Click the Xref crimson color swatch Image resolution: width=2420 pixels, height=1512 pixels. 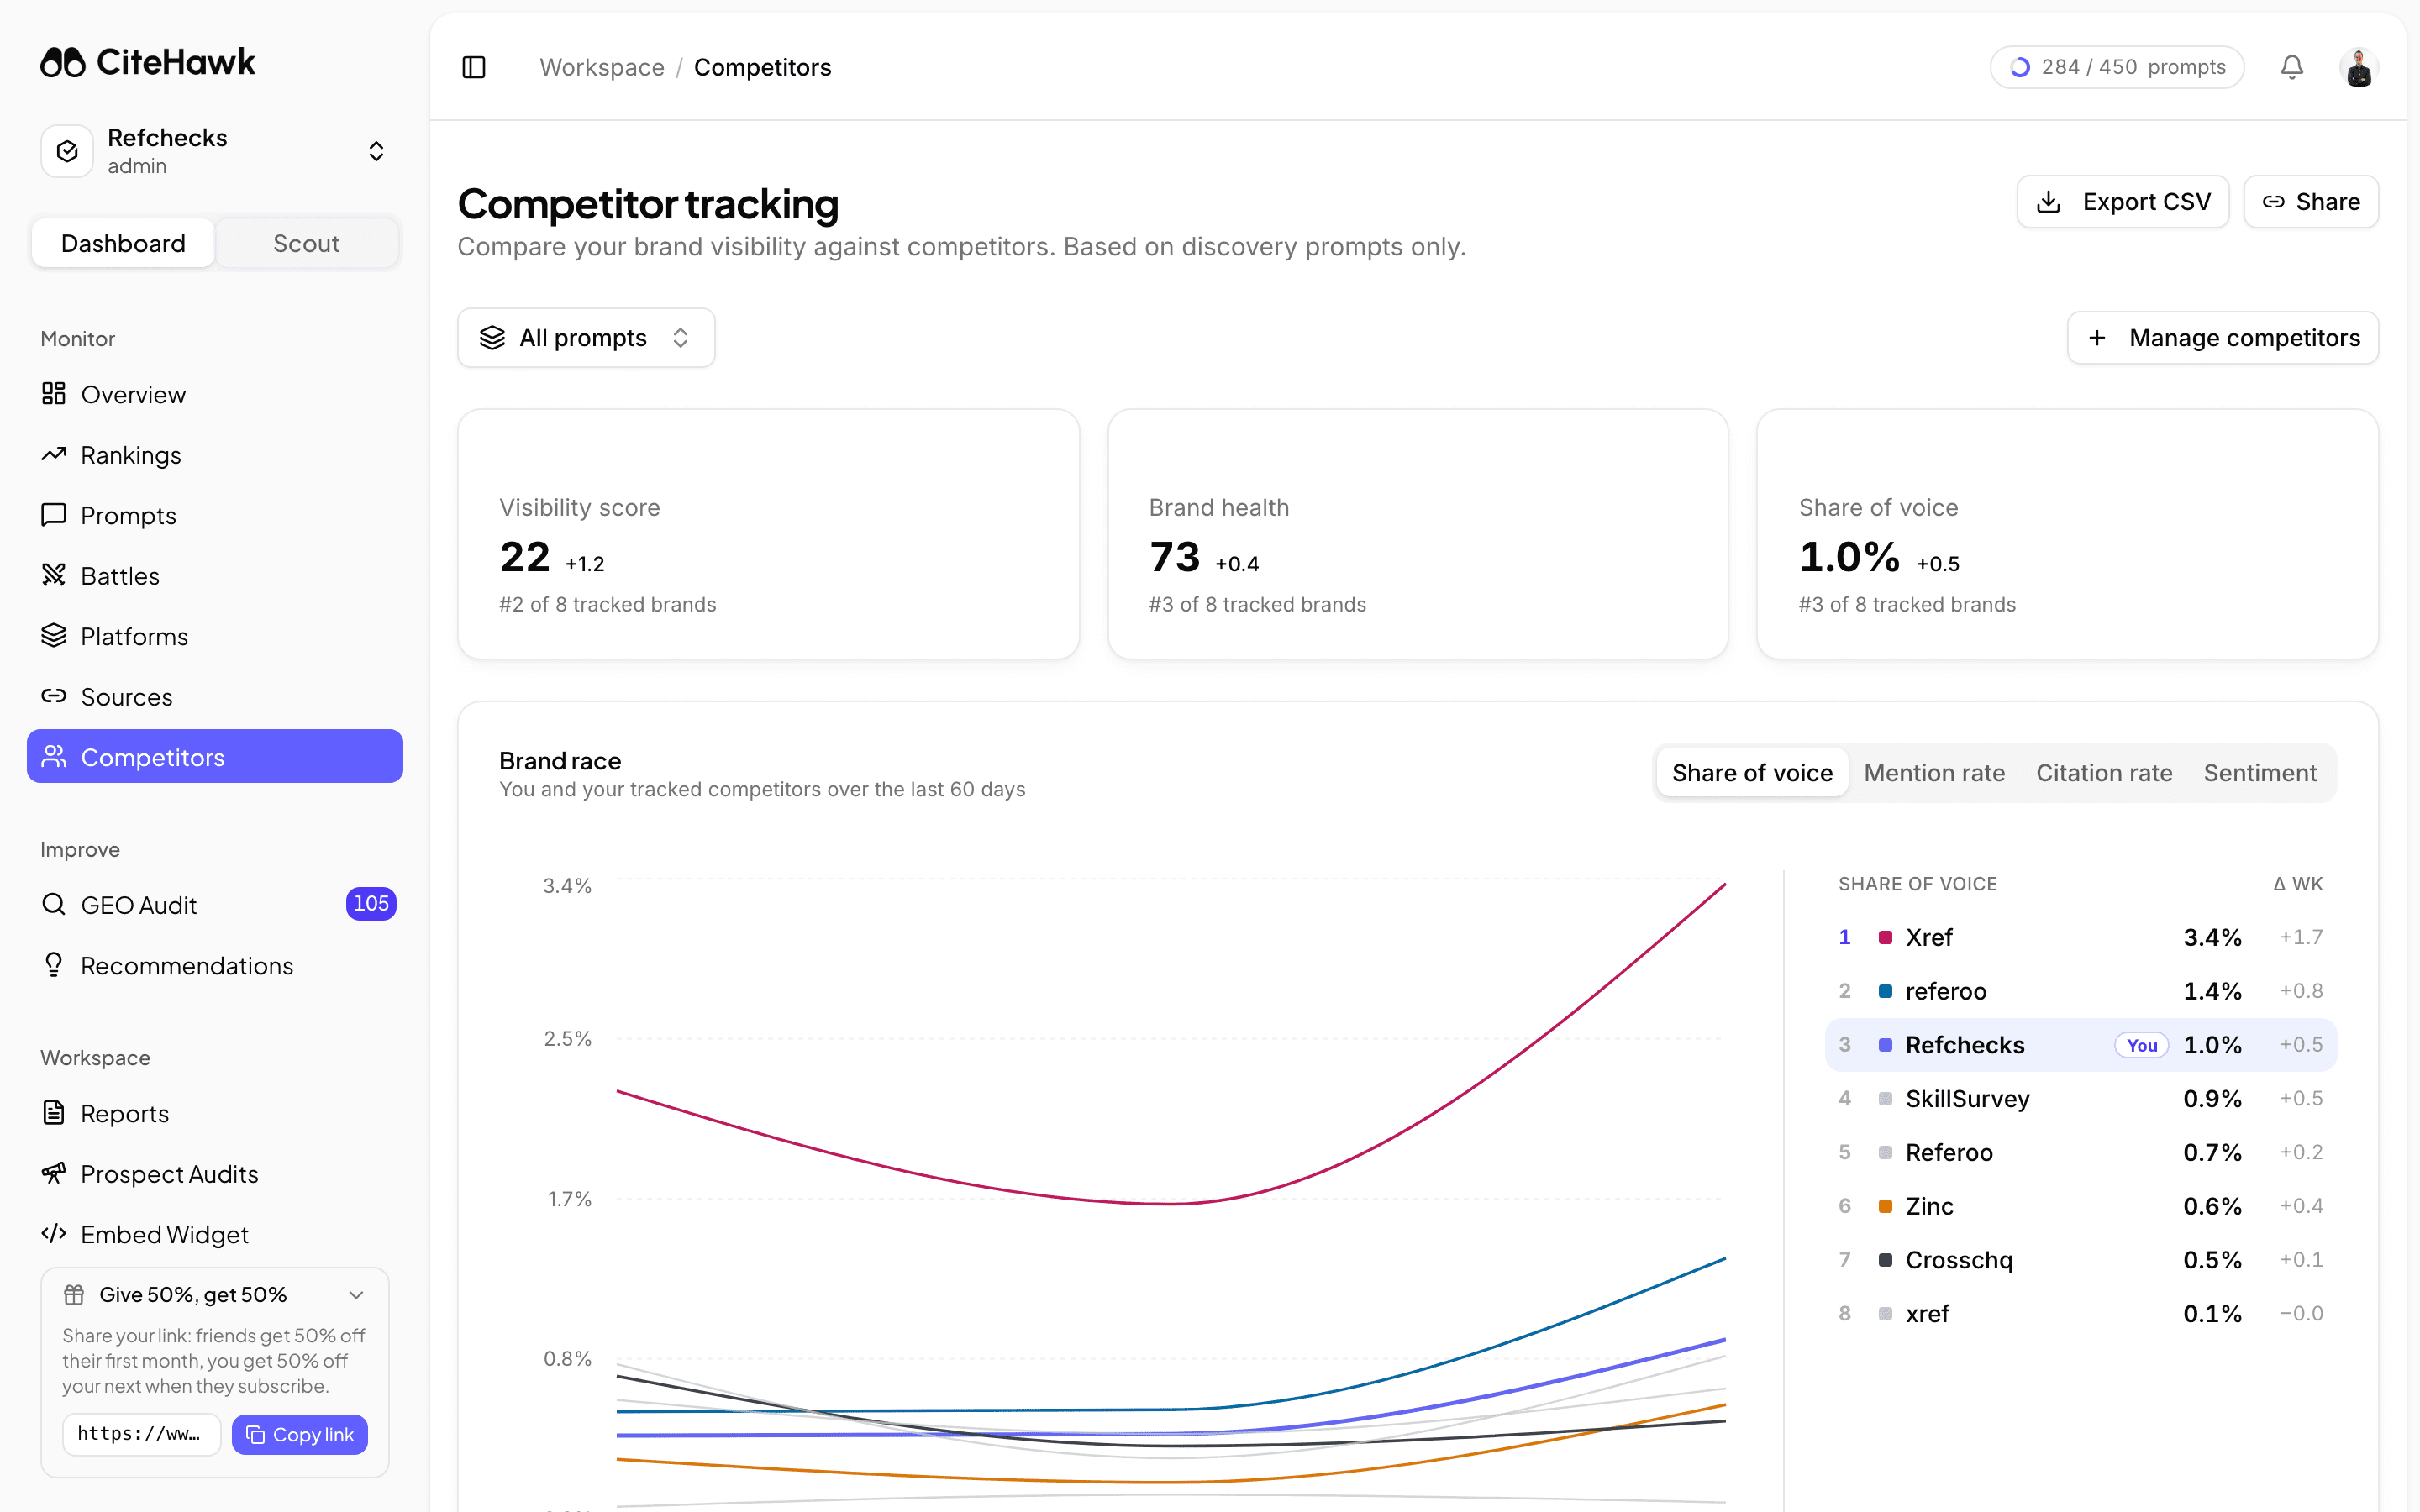[x=1885, y=937]
